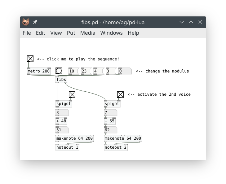Click the pin window icon in titlebar

[x=35, y=22]
